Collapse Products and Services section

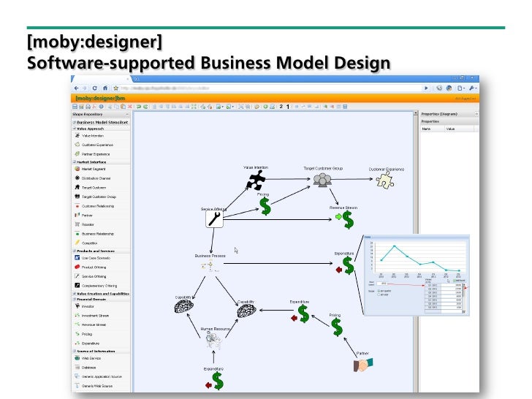point(75,251)
